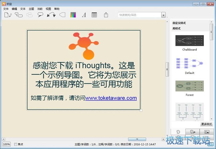The height and width of the screenshot is (149, 216).
Task: Click the italic A text style icon
Action: pos(84,15)
